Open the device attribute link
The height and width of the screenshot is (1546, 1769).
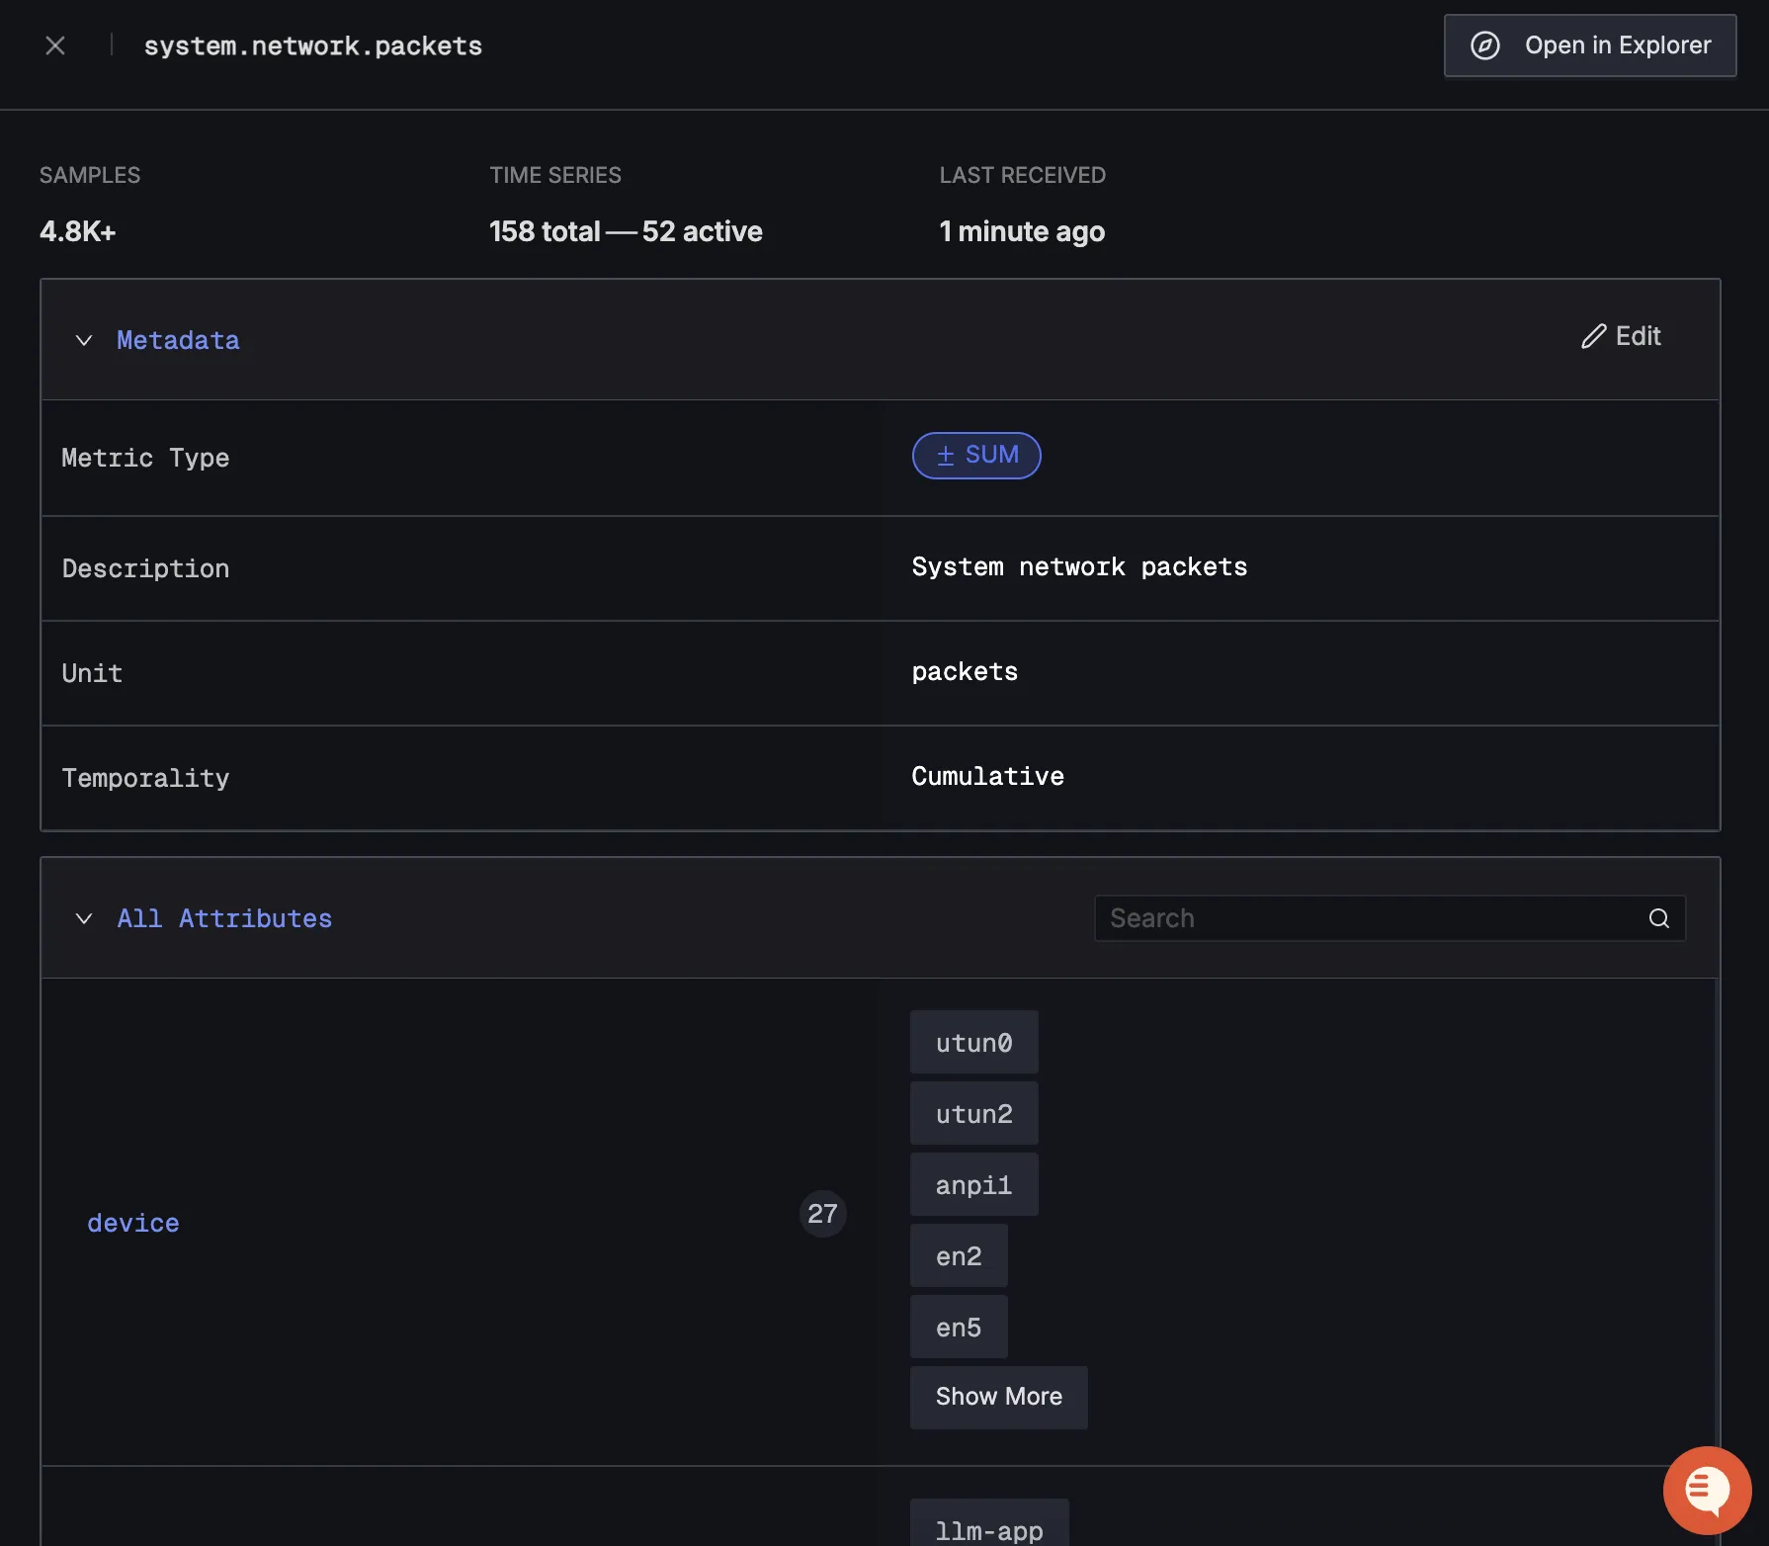[x=132, y=1223]
